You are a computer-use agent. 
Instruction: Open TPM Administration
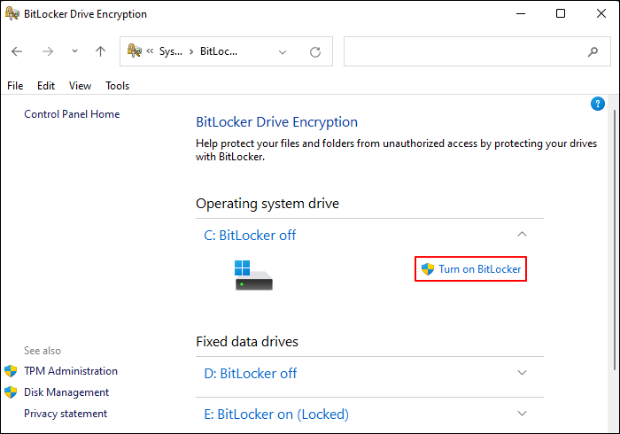coord(71,371)
